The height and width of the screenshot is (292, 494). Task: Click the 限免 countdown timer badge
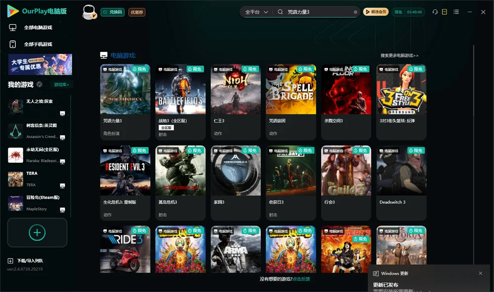point(409,12)
